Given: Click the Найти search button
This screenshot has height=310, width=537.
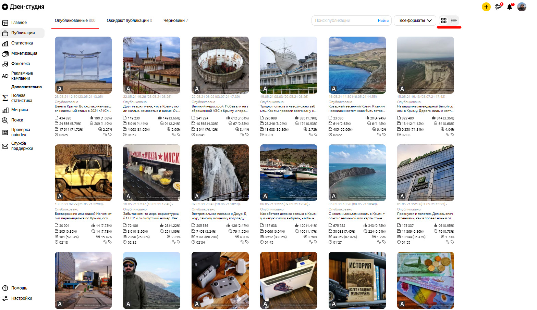Looking at the screenshot, I should [x=383, y=21].
